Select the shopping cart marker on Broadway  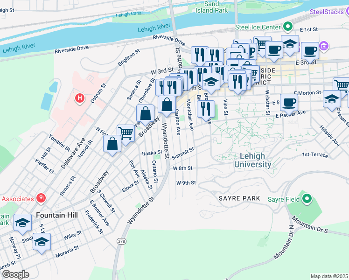pyautogui.click(x=126, y=134)
